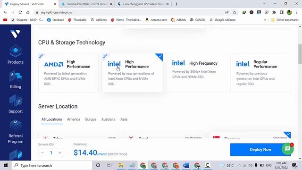Click the Deploy Now button
Viewport: 302px width, 170px height.
coord(260,150)
